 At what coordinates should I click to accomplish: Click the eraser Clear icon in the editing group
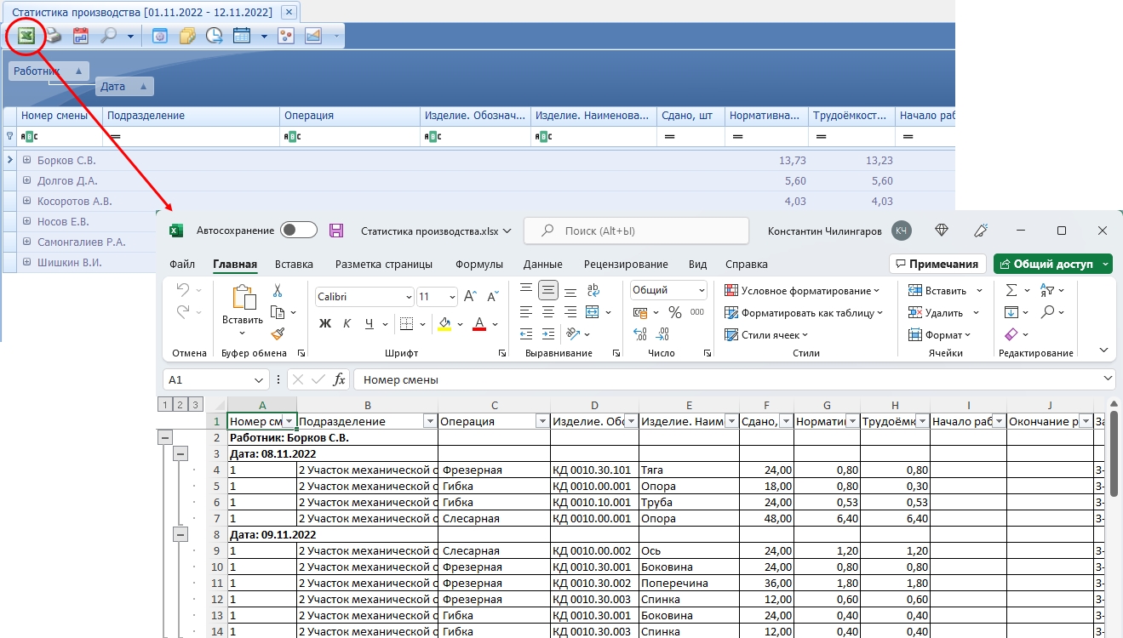(x=1011, y=334)
